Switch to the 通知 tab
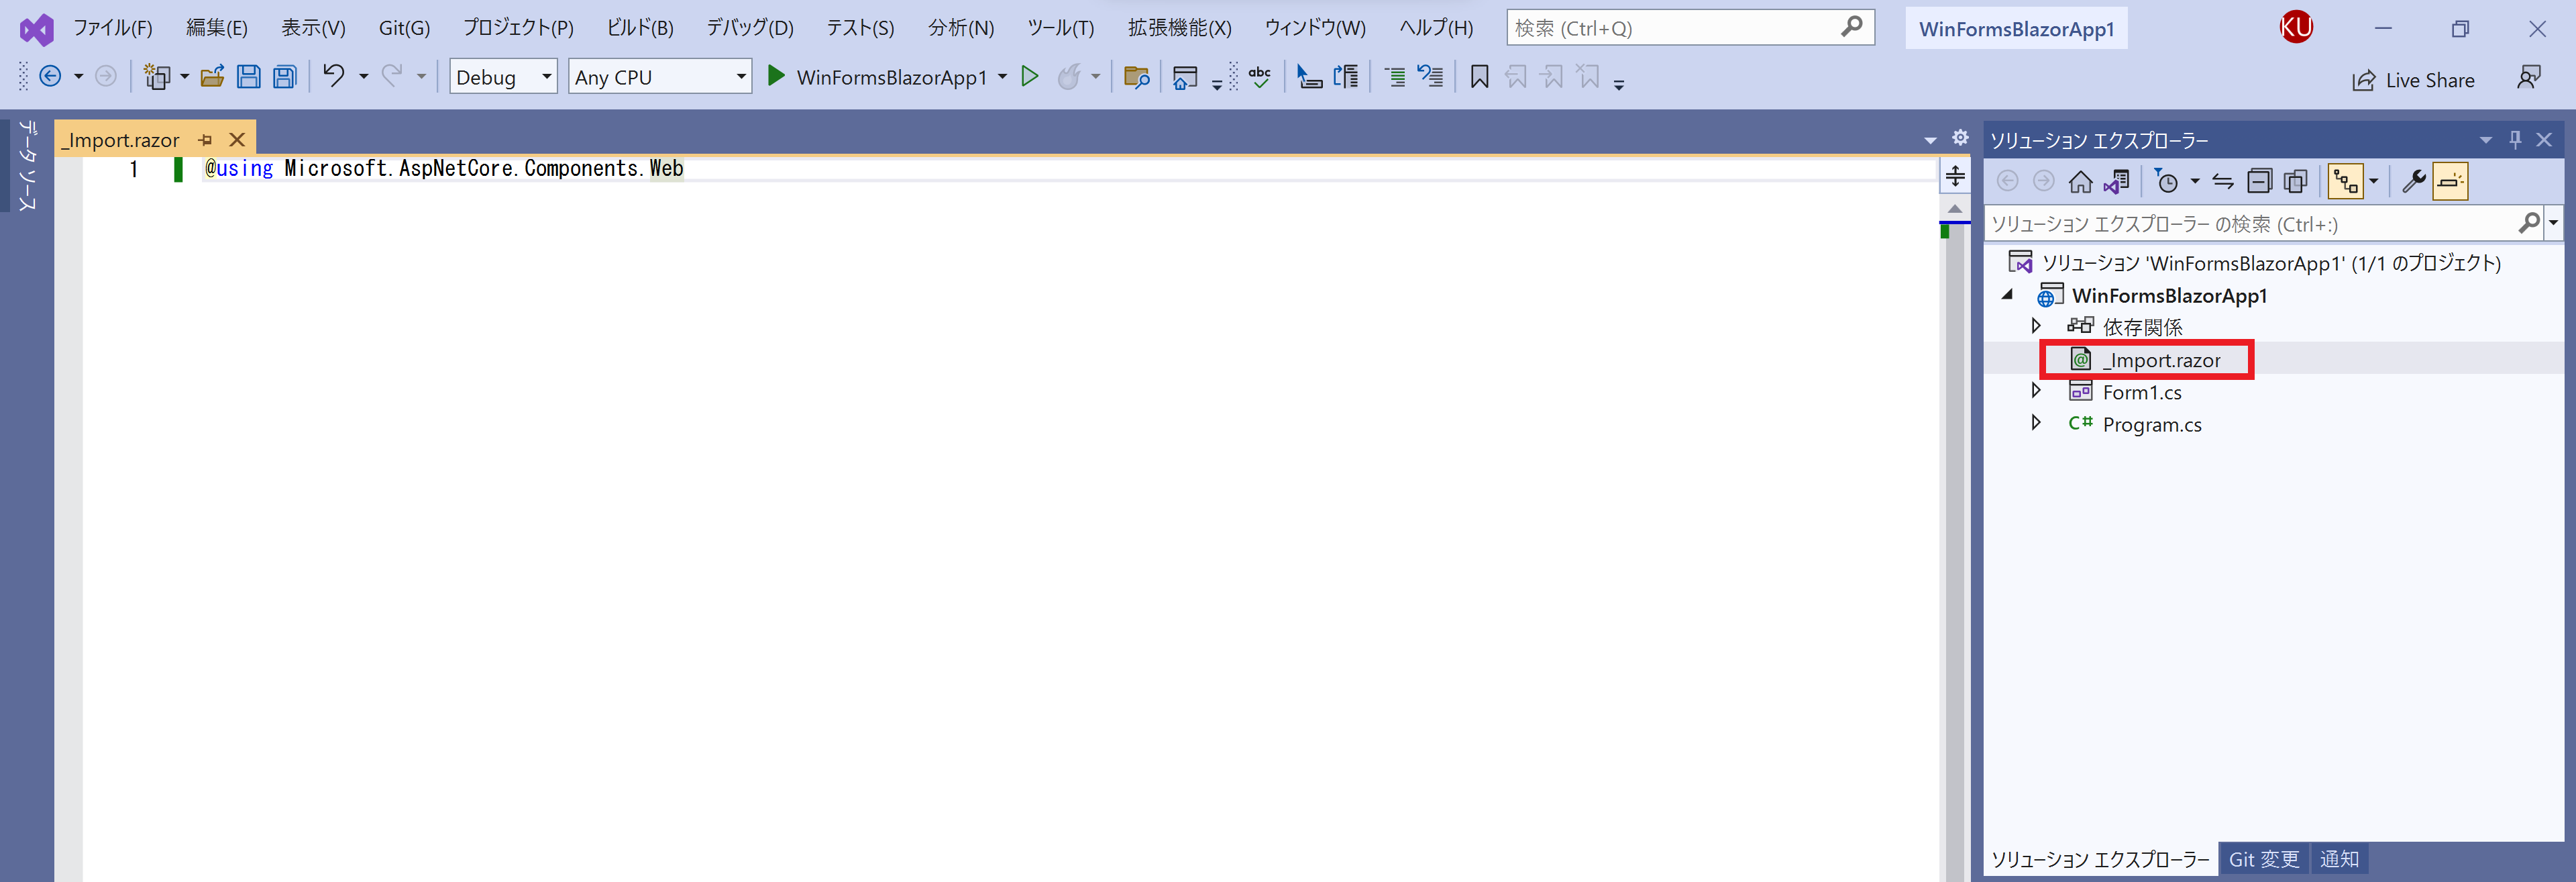The height and width of the screenshot is (882, 2576). (2339, 859)
